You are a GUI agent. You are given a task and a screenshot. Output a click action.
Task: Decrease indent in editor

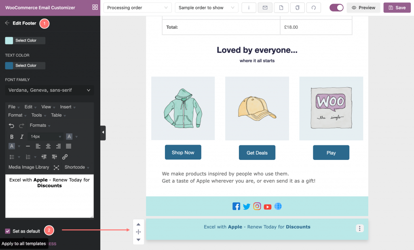(x=44, y=157)
